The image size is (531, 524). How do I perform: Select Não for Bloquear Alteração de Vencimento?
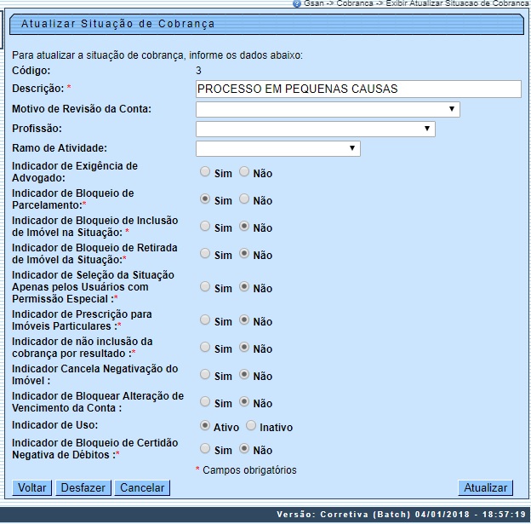[244, 401]
